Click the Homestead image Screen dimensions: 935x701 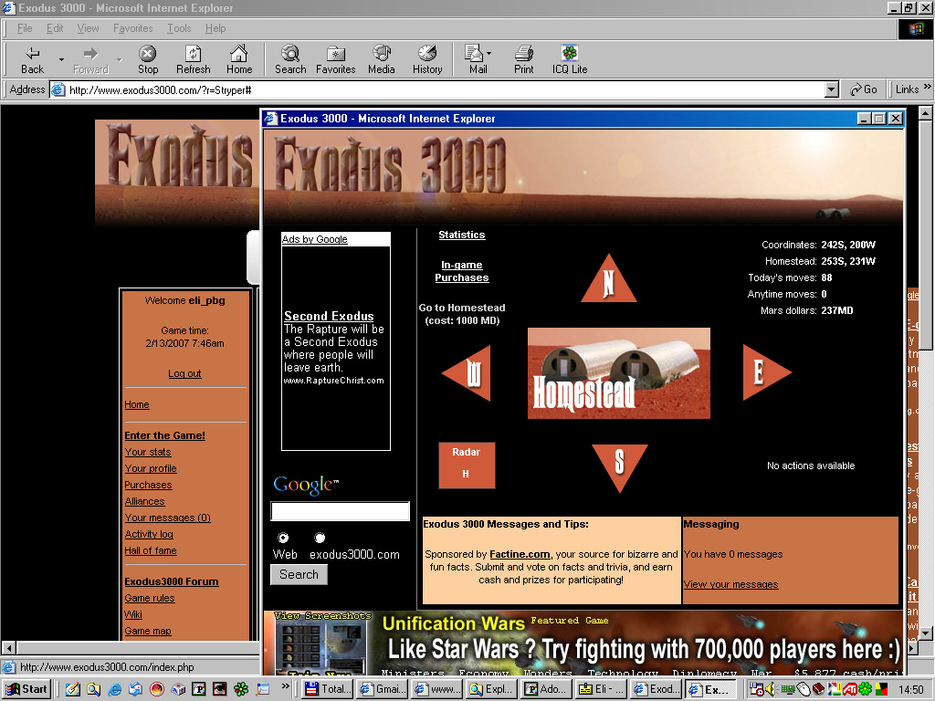click(x=618, y=372)
